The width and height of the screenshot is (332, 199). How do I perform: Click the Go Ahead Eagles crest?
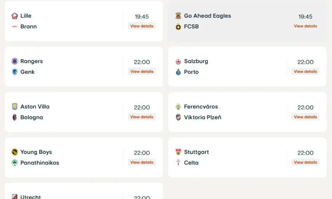point(178,16)
